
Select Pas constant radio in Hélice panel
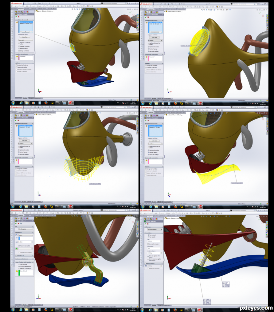tap(148, 235)
